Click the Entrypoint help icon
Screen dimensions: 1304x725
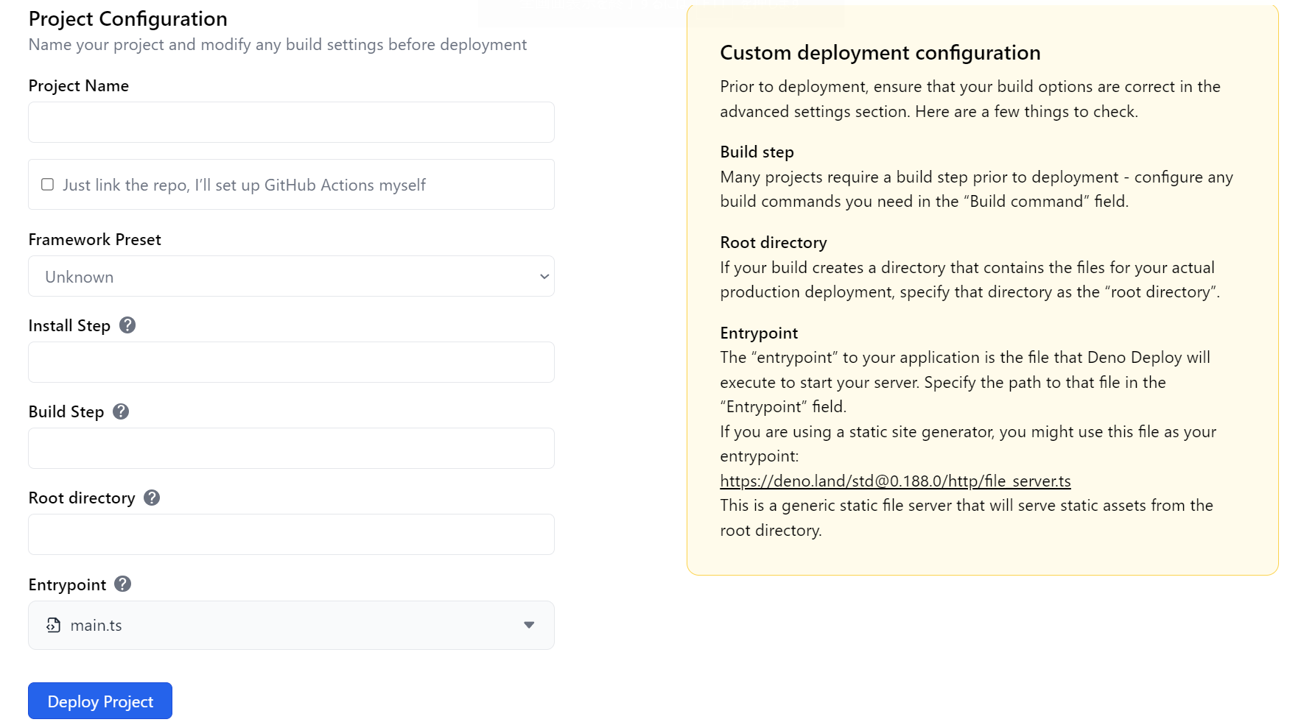[123, 584]
